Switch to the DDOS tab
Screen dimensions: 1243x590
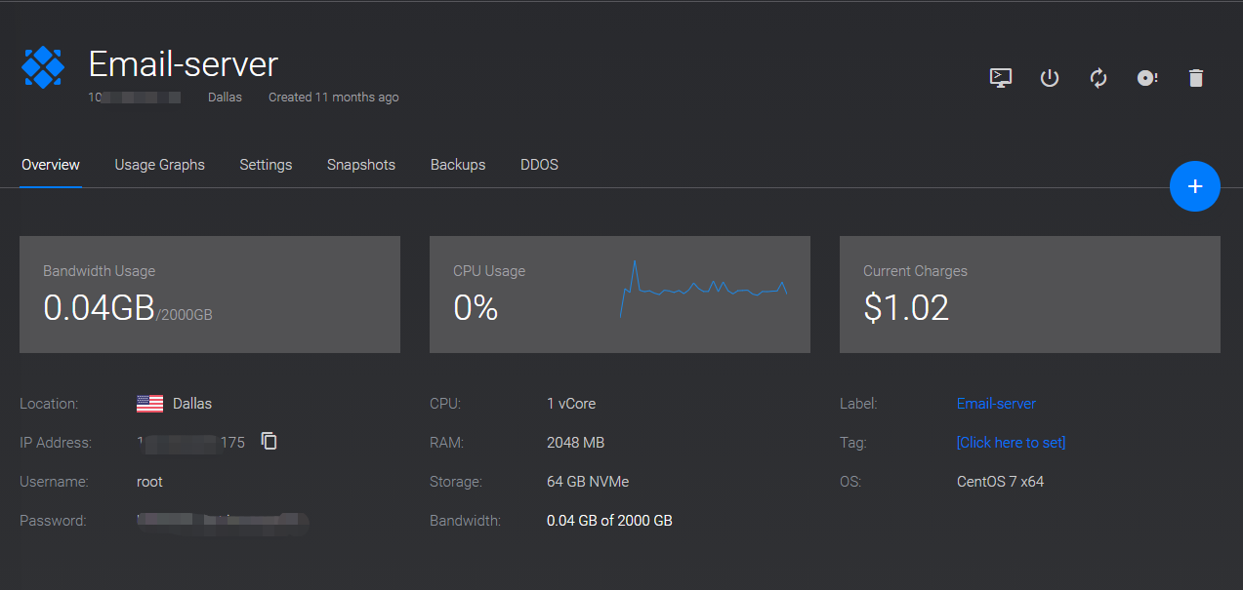coord(539,165)
